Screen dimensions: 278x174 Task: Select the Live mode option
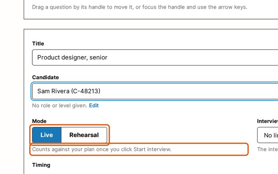pos(47,135)
